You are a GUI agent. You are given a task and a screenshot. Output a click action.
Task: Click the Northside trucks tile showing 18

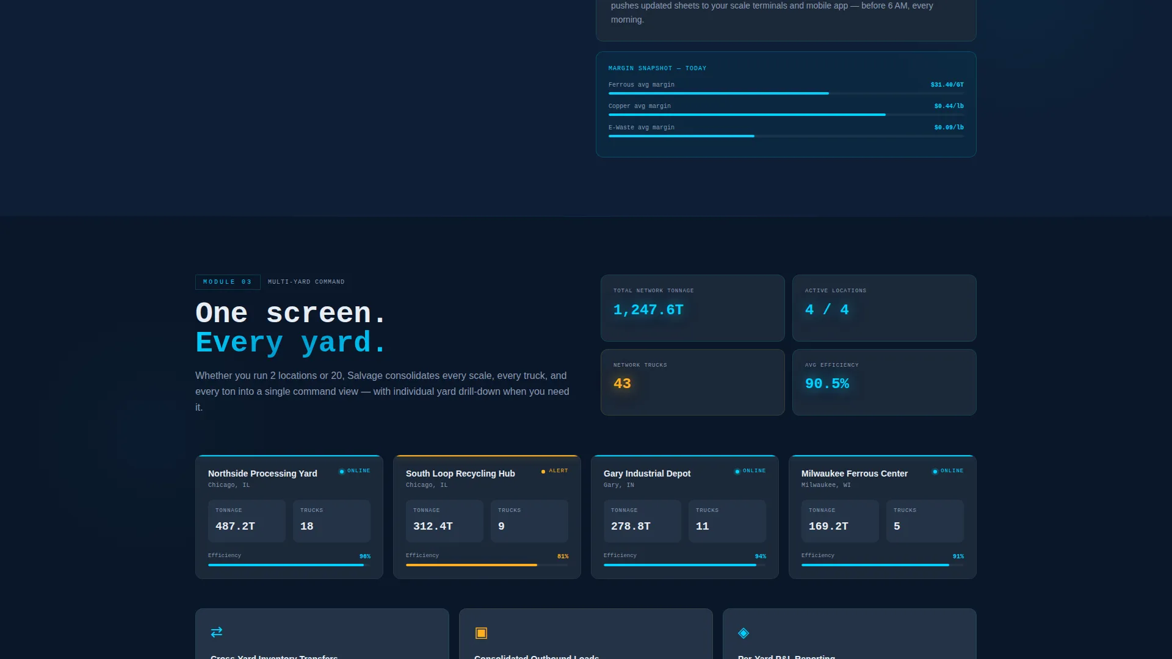(x=331, y=521)
